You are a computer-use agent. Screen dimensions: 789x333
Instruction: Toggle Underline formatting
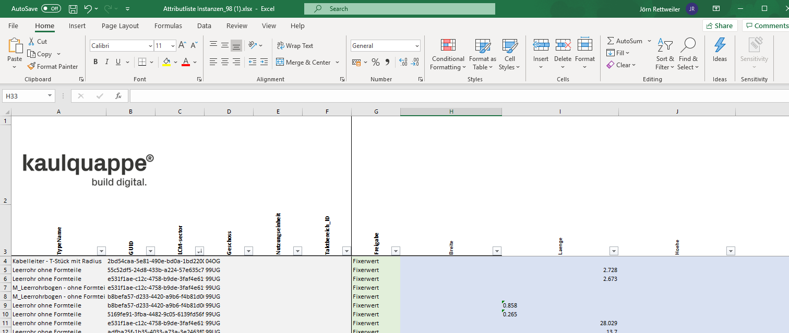(x=118, y=62)
